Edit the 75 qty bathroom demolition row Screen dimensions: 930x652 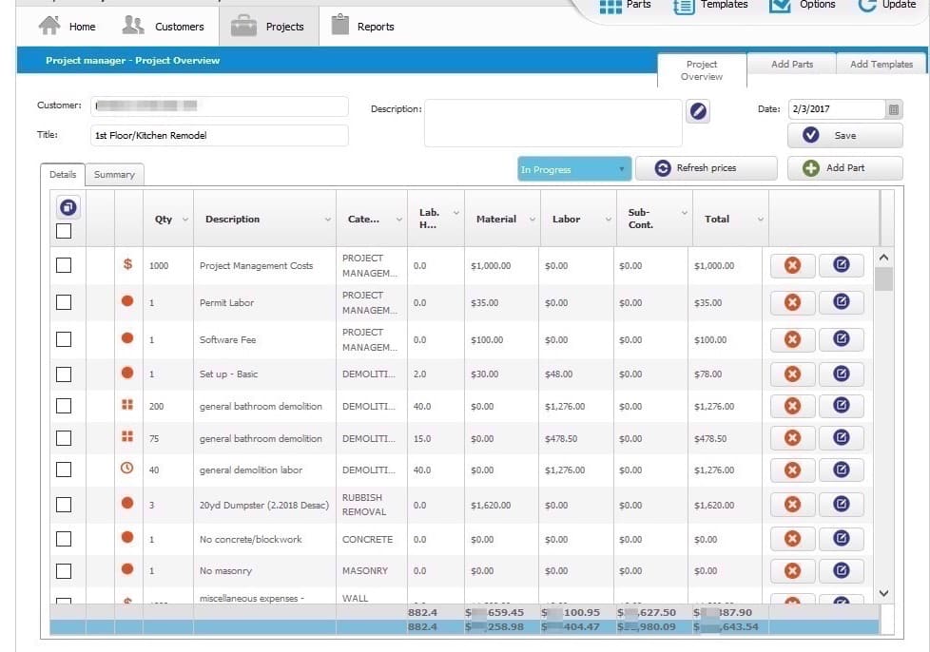[x=841, y=438]
